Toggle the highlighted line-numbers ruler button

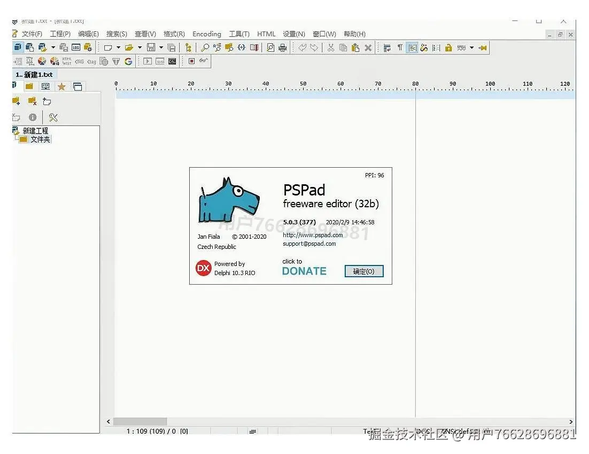[x=412, y=48]
